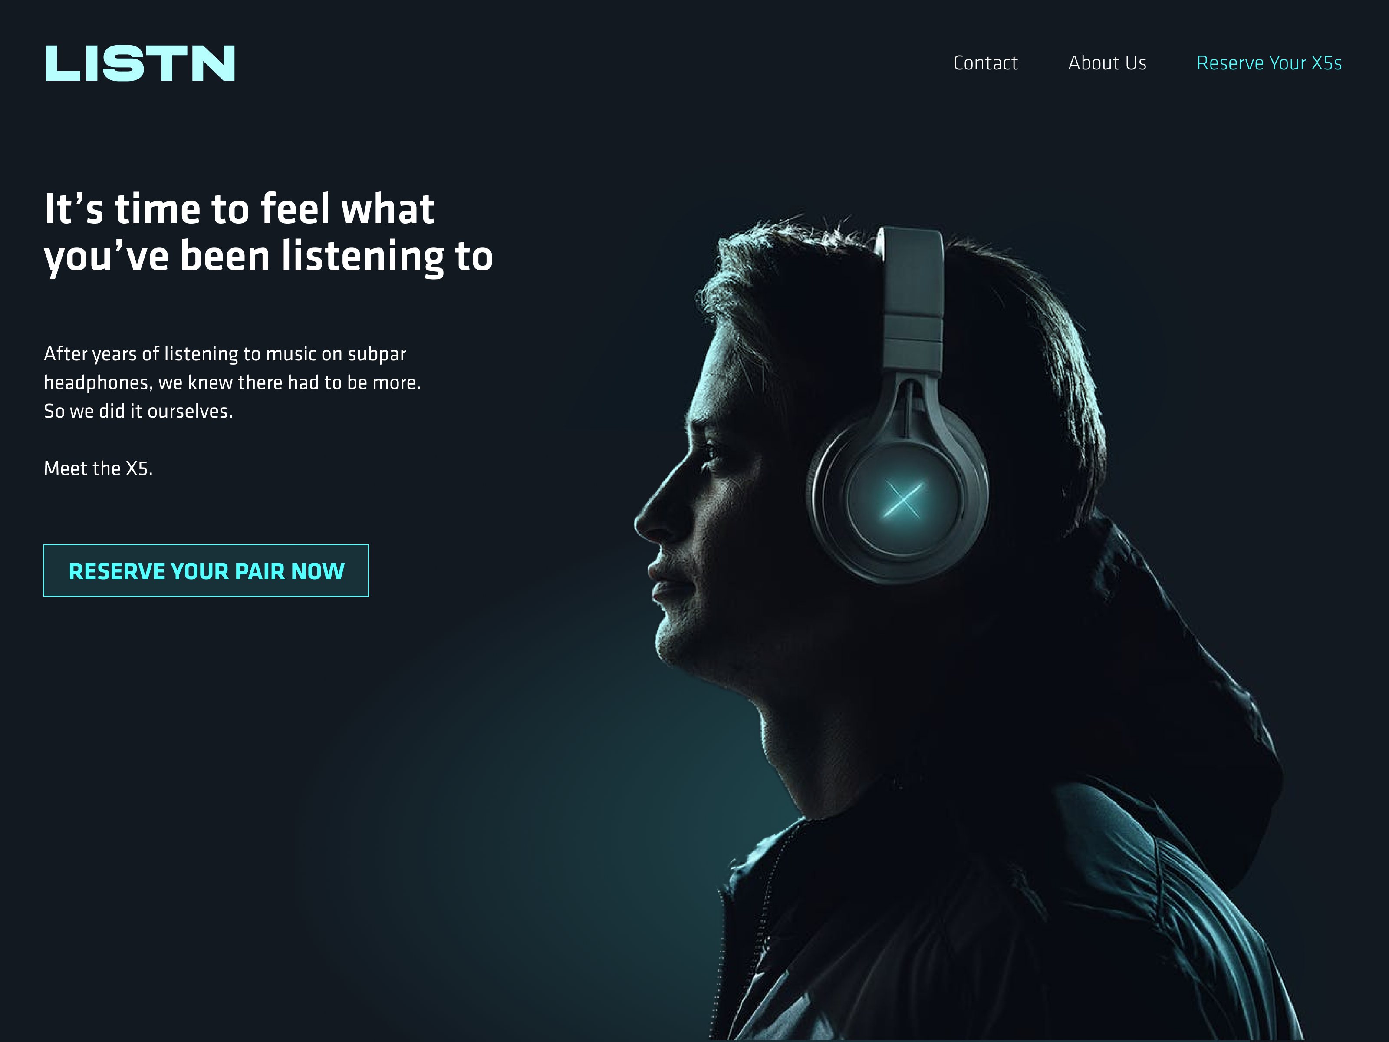Click the headline line "you've been listening to"

(x=268, y=256)
